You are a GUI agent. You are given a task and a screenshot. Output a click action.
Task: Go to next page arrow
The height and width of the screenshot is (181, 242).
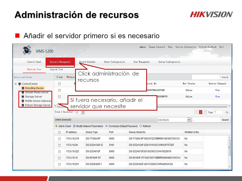[x=205, y=112]
